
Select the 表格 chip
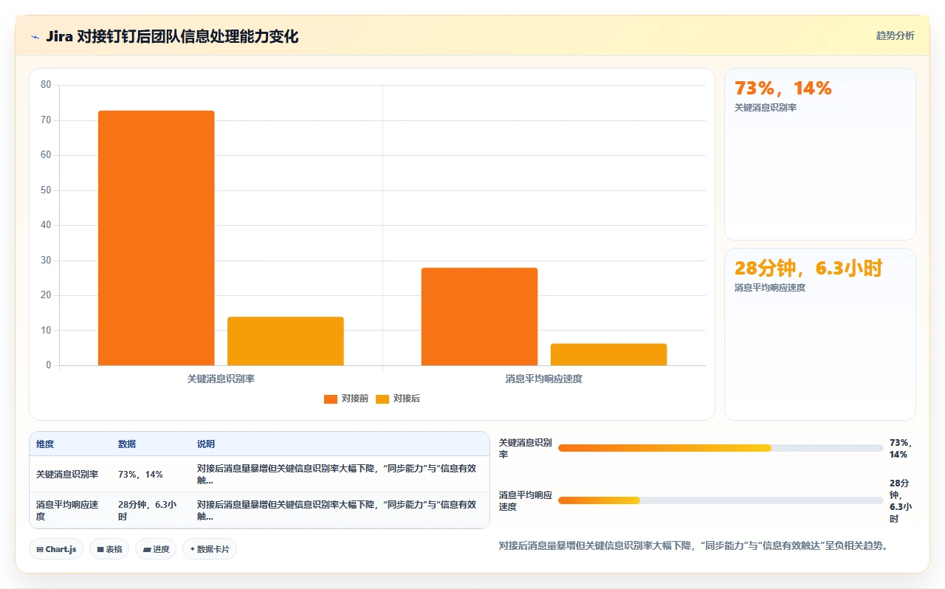tap(109, 549)
